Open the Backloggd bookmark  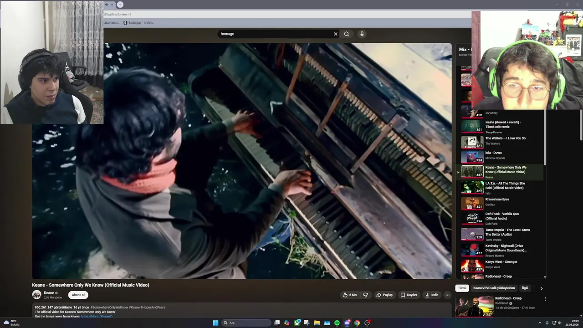[x=138, y=23]
